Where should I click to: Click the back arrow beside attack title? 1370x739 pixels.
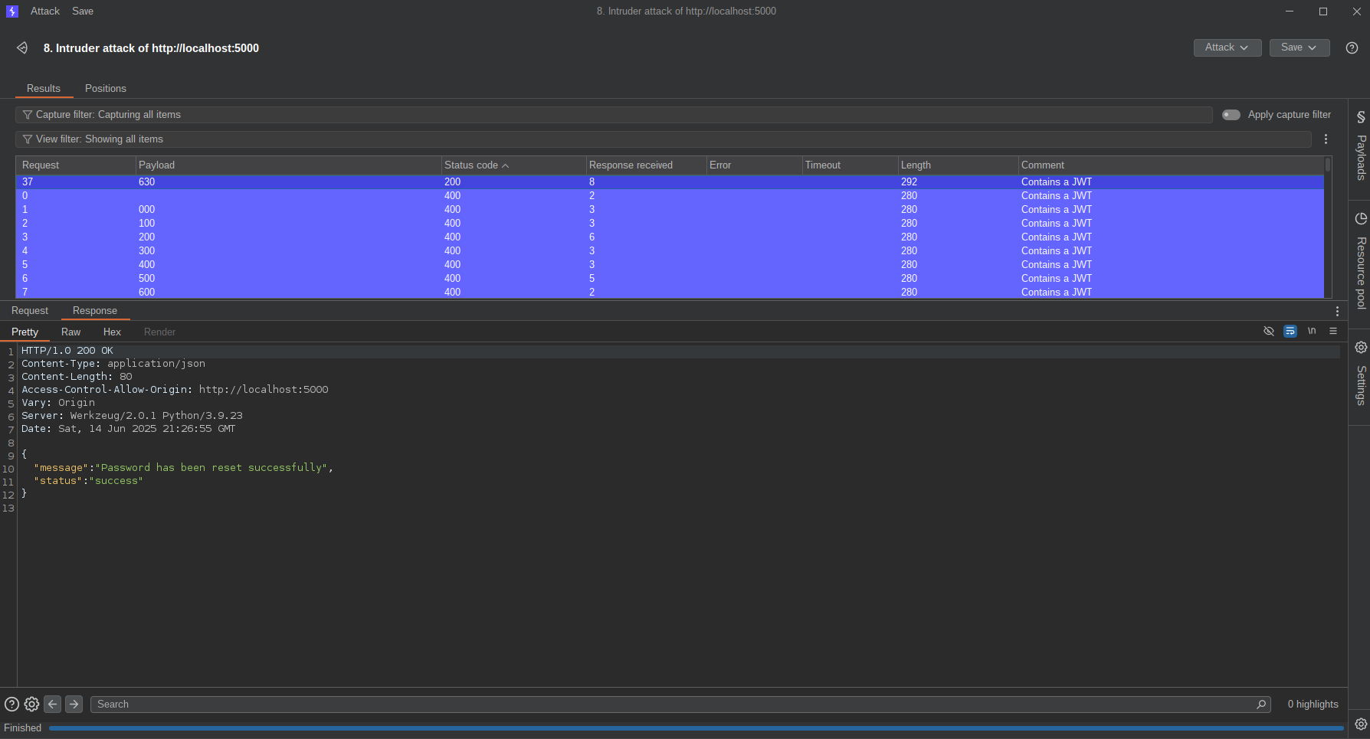22,48
